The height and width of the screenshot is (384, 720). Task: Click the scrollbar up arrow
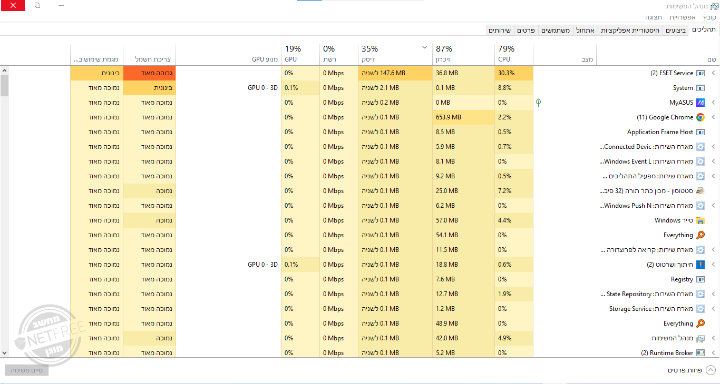[4, 70]
